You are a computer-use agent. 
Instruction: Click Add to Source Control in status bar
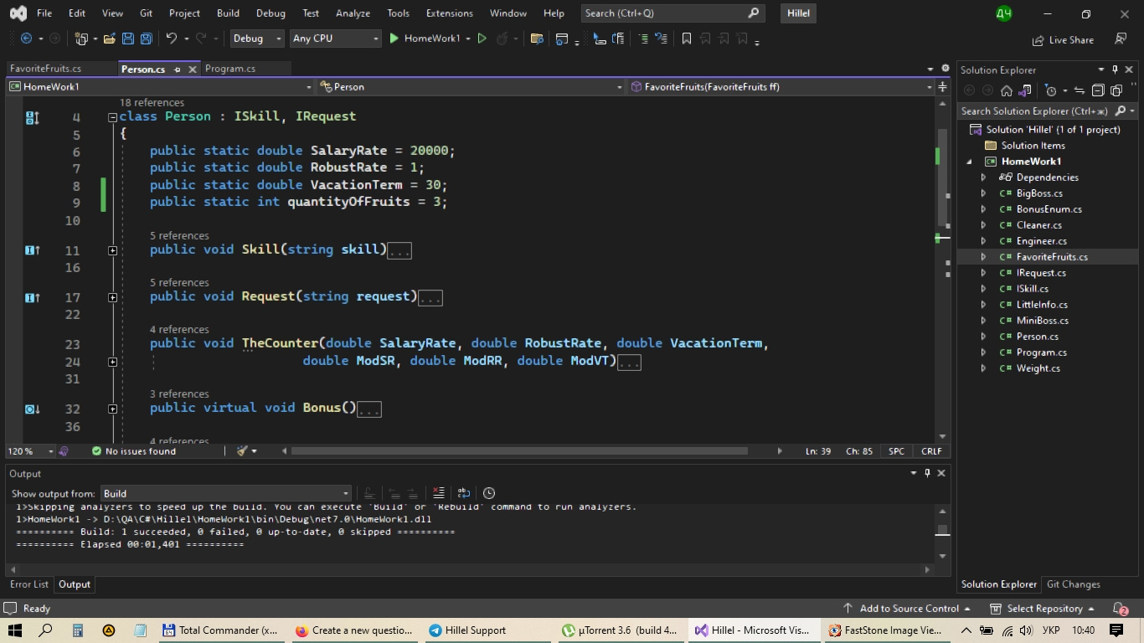[x=908, y=609]
